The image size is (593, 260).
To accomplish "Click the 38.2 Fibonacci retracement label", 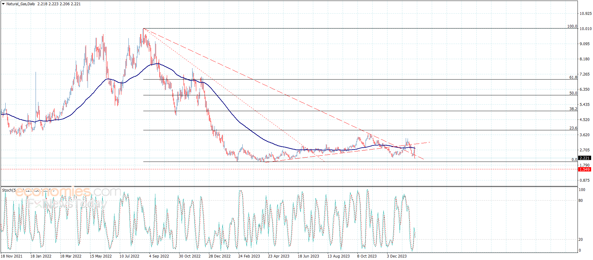I will click(573, 109).
